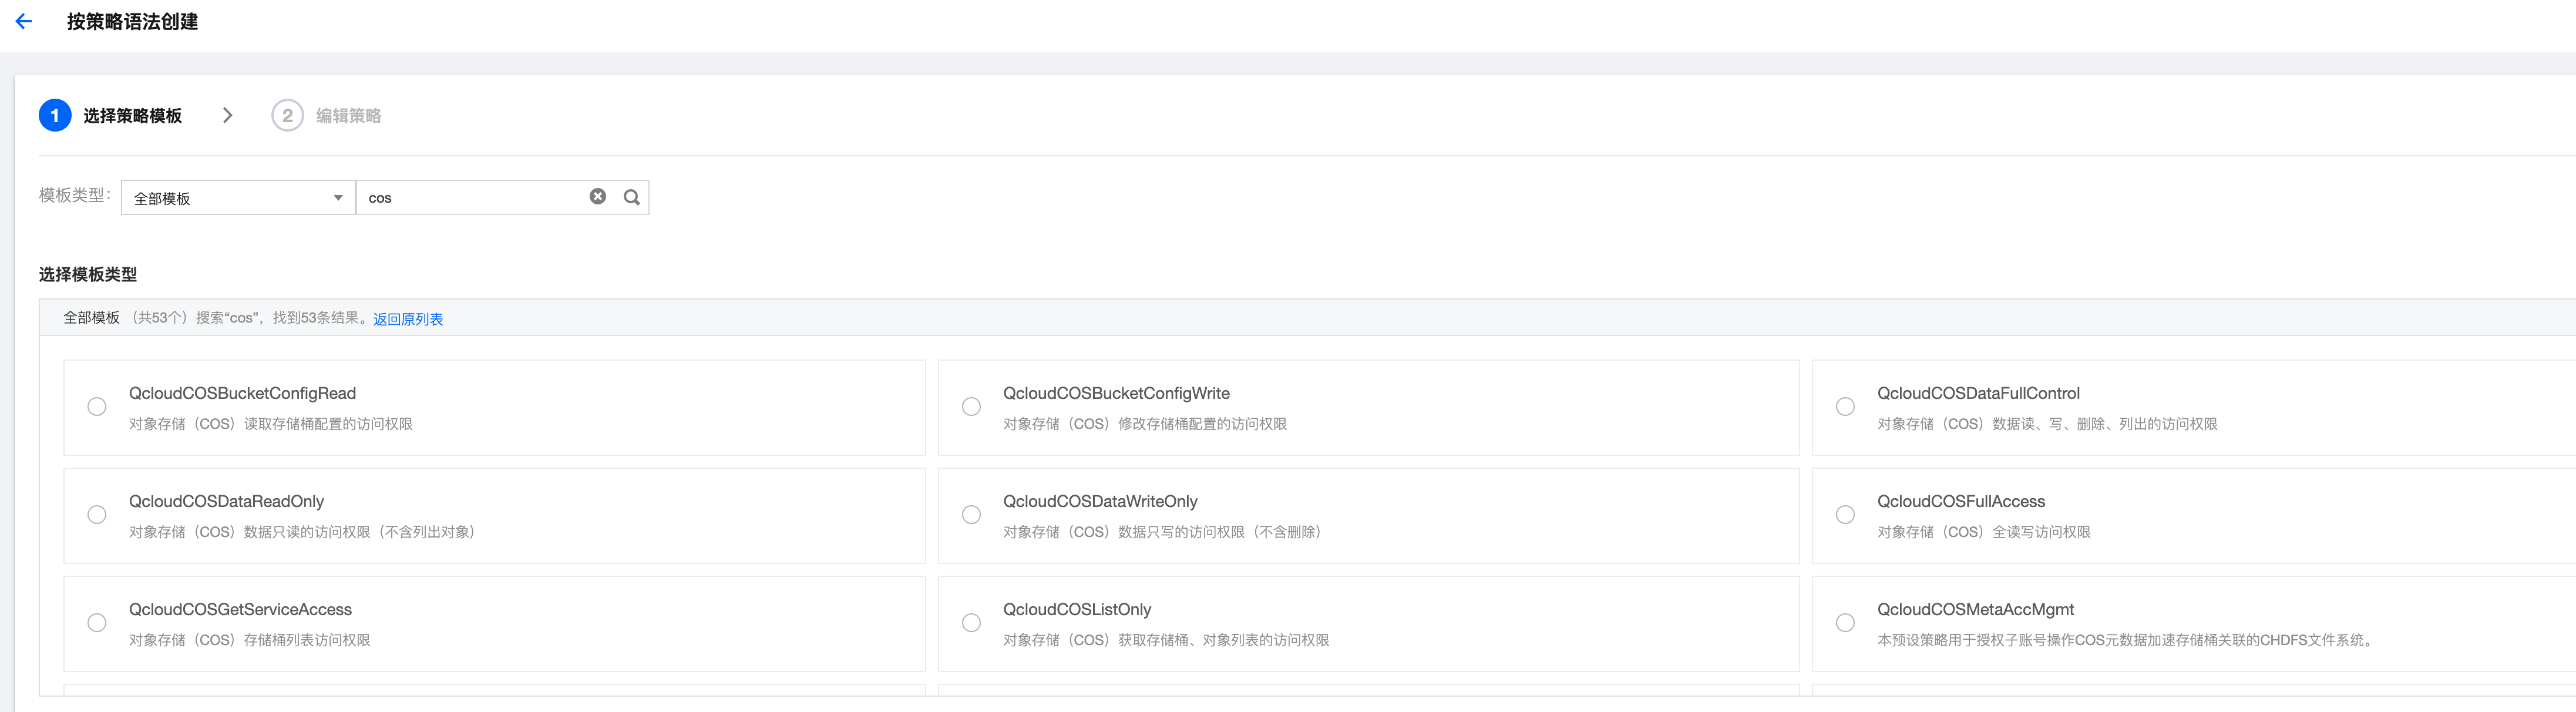Click the step 1 circle icon
2576x712 pixels.
point(55,115)
